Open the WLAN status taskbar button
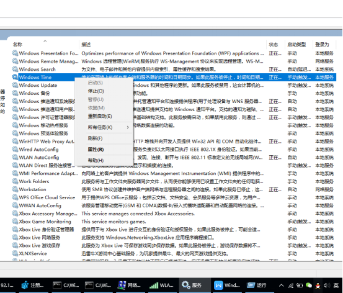 click(x=162, y=285)
